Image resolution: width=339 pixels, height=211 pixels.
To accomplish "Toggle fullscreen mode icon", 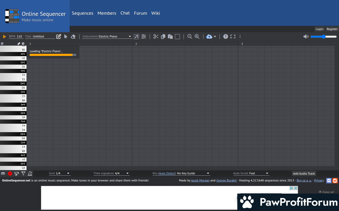I will point(233,37).
